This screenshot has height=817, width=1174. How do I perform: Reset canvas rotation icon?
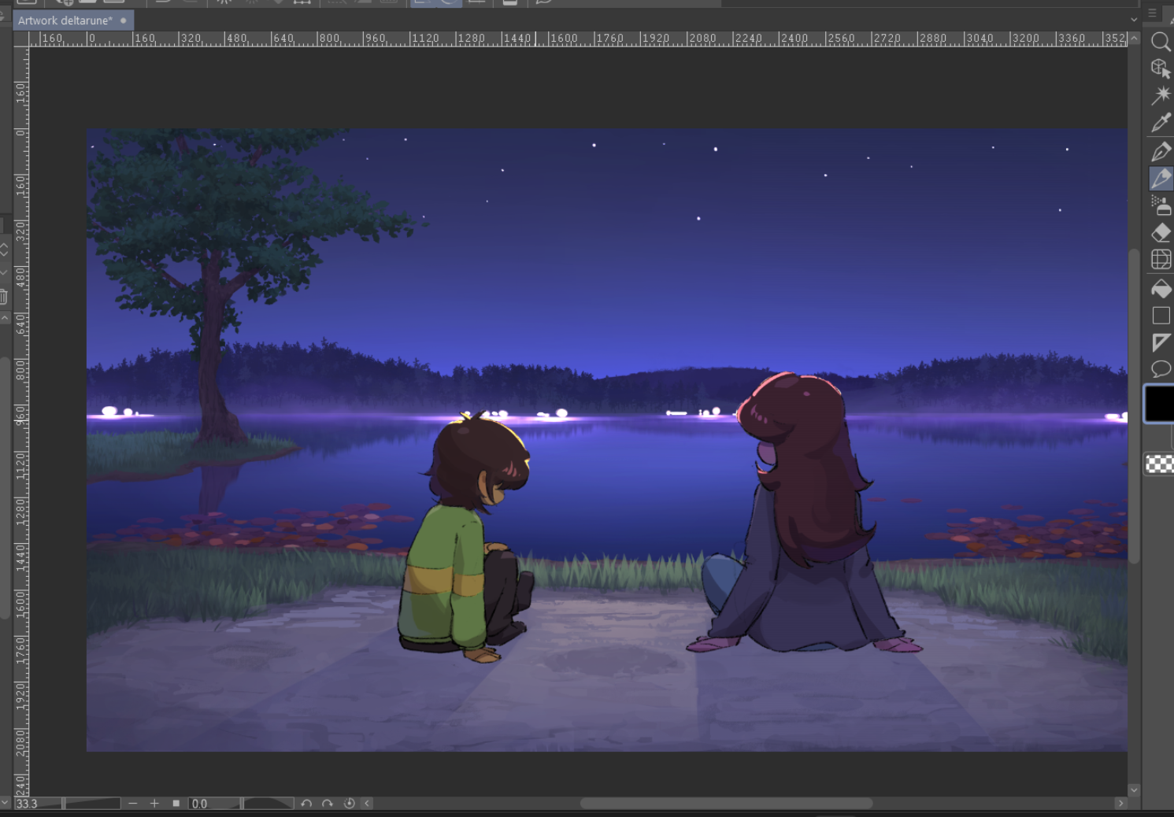[350, 804]
